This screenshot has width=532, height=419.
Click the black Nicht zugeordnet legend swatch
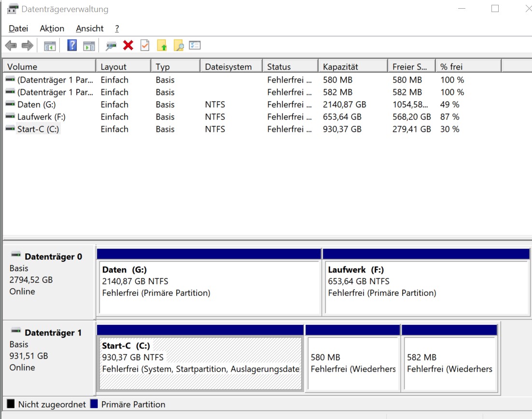(x=11, y=404)
